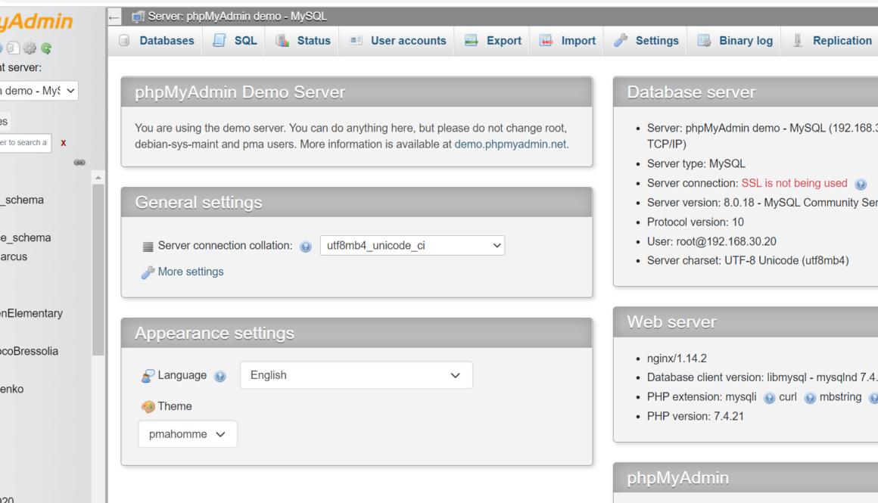Viewport: 878px width, 503px height.
Task: Clear the database search with red X
Action: (x=63, y=142)
